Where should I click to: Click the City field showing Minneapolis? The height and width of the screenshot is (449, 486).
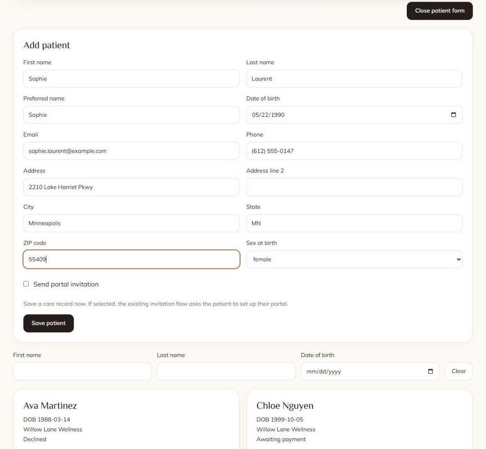coord(131,223)
